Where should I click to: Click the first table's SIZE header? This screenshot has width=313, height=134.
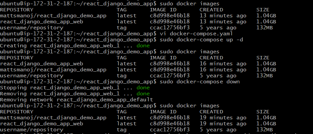click(263, 10)
